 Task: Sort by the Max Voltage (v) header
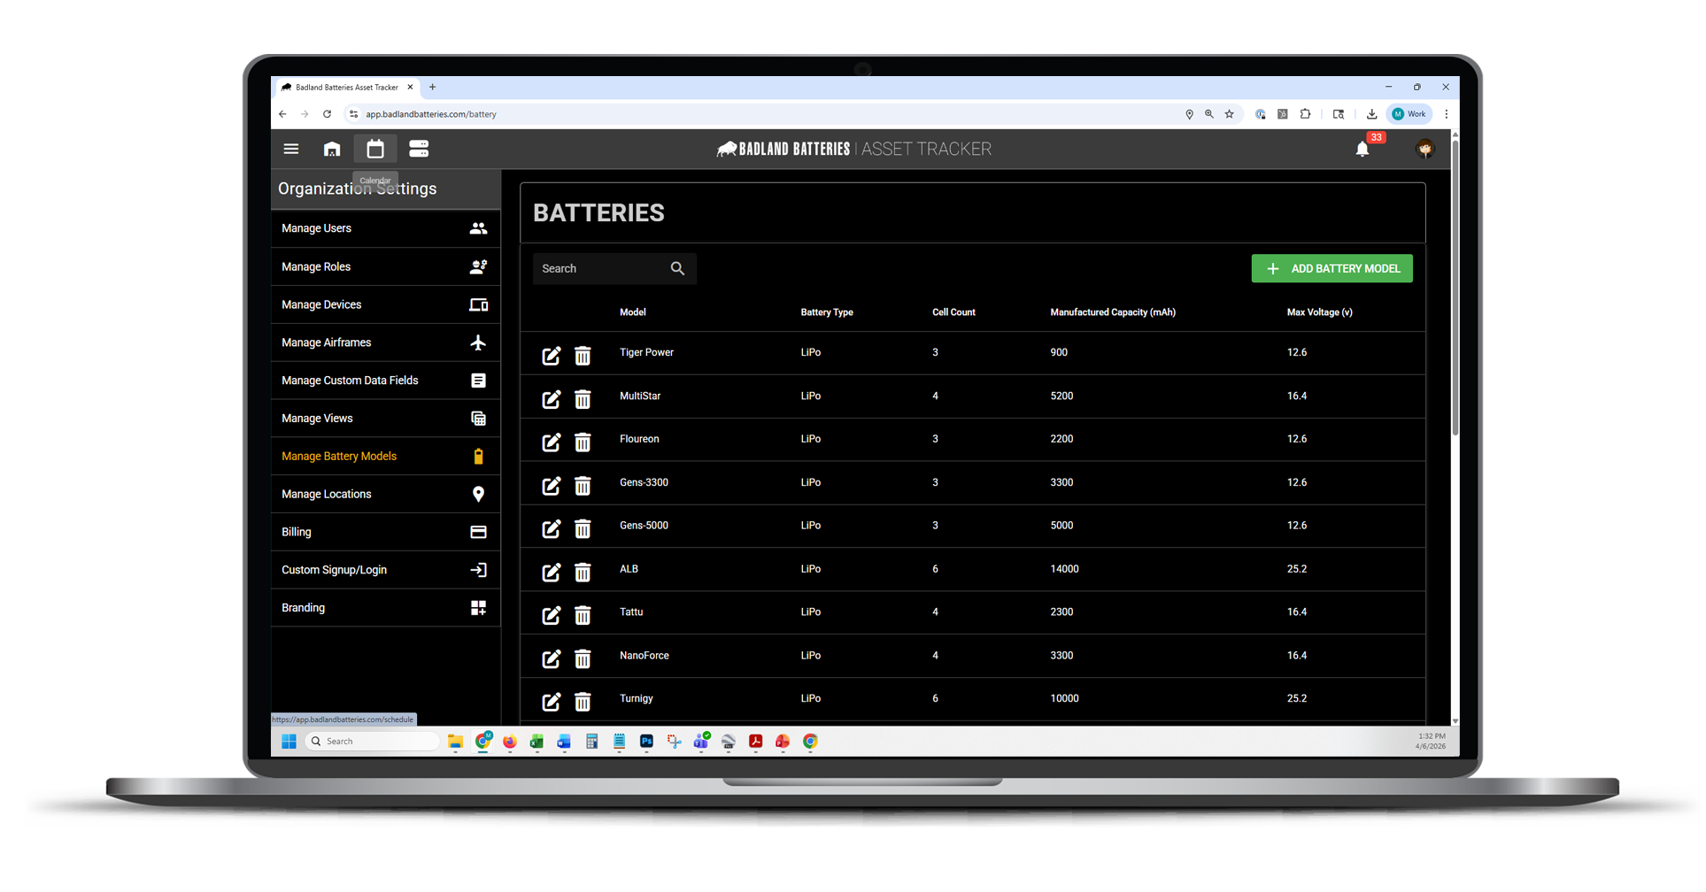(x=1319, y=312)
